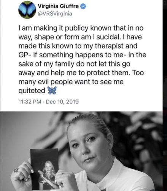Open Virginia Giuffre display name link
The width and height of the screenshot is (167, 191).
[x=58, y=6]
